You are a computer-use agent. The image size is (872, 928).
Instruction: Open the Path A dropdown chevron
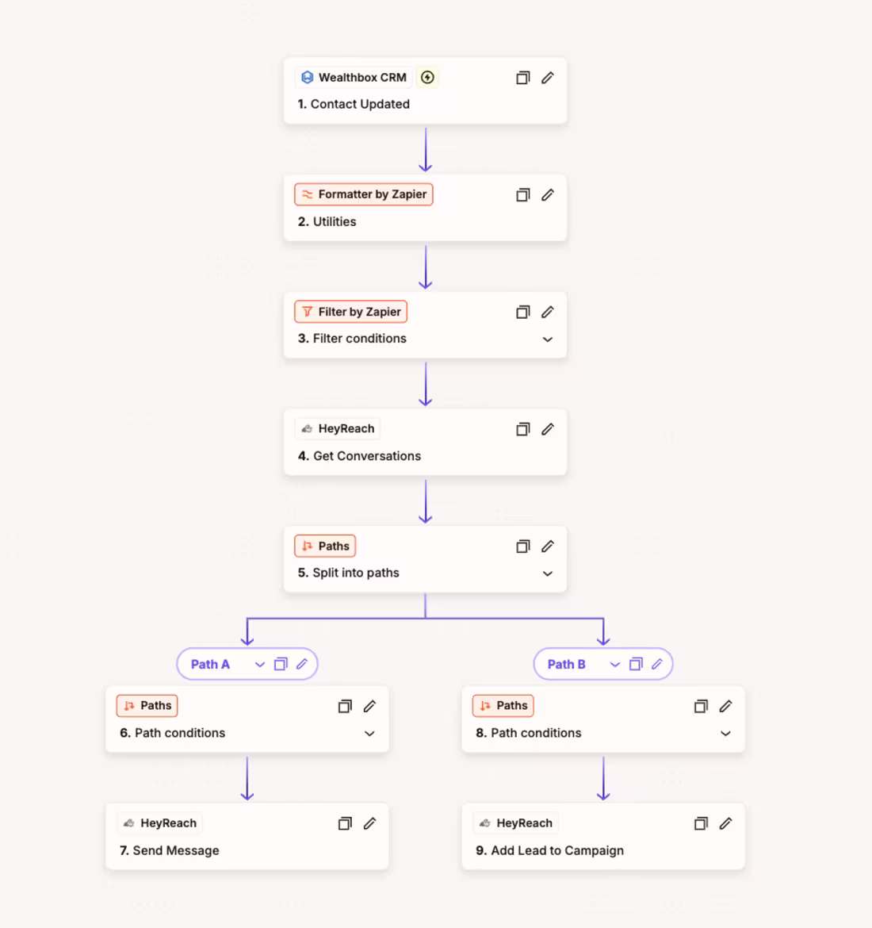point(260,665)
